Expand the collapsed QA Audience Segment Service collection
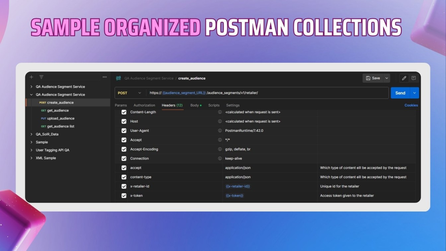446x251 pixels. (x=31, y=87)
